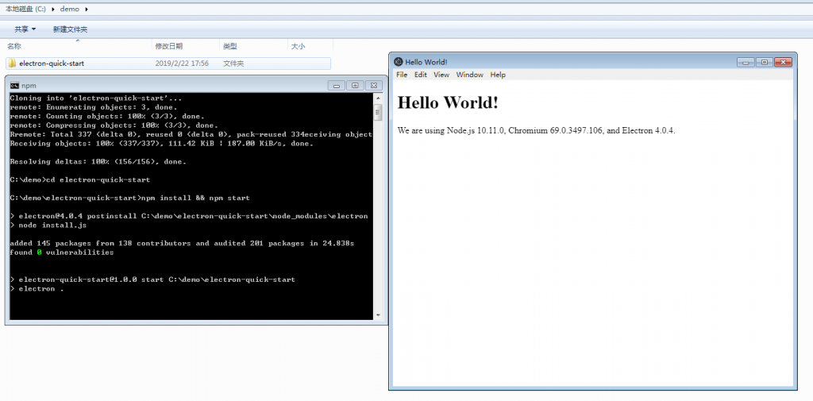Click the npm console scroll up arrow
813x401 pixels.
pos(378,98)
